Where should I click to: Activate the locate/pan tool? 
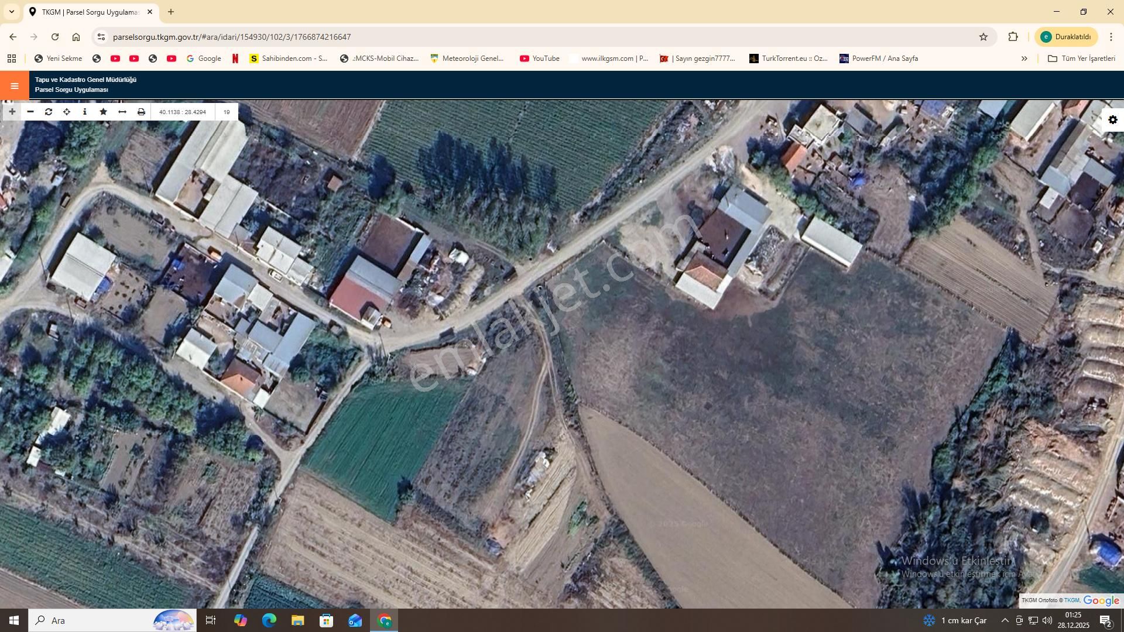[66, 111]
